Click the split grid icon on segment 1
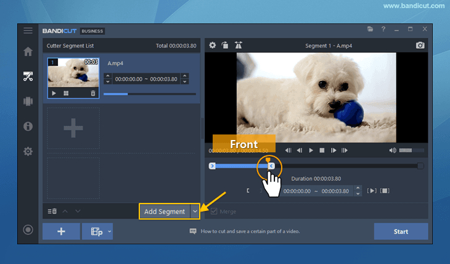450x264 pixels. tap(66, 93)
